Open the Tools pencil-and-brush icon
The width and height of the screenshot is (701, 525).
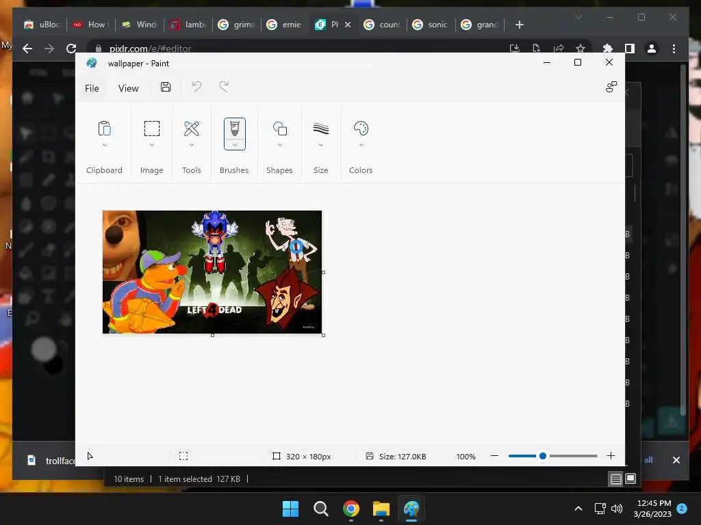click(192, 129)
